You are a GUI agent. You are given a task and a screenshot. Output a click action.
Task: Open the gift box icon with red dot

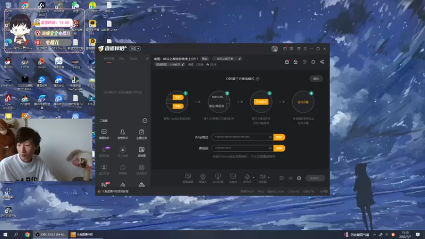click(x=287, y=62)
